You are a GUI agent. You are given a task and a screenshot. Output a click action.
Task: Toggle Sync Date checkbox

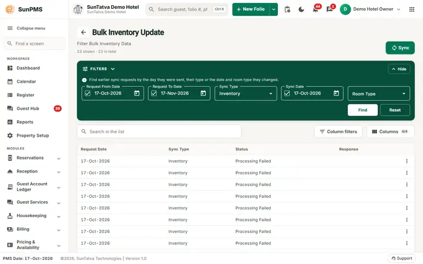point(287,93)
